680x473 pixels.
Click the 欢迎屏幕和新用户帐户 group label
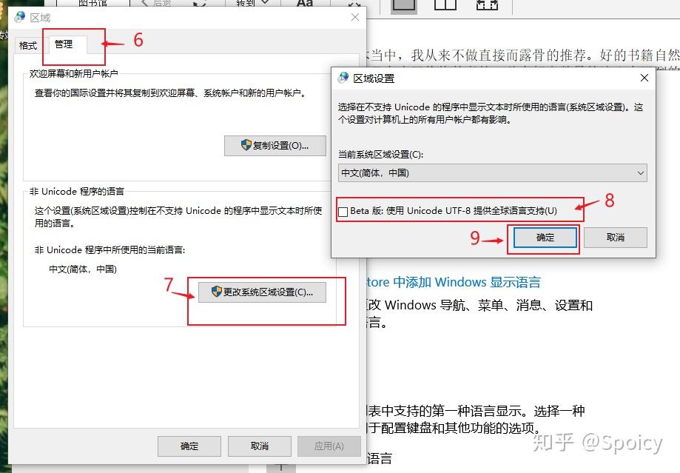[x=74, y=74]
